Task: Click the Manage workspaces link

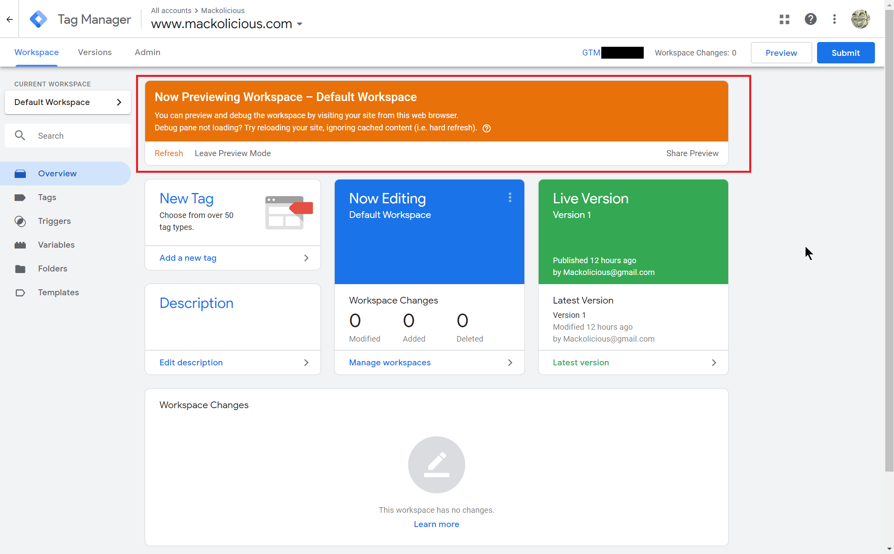Action: coord(390,363)
